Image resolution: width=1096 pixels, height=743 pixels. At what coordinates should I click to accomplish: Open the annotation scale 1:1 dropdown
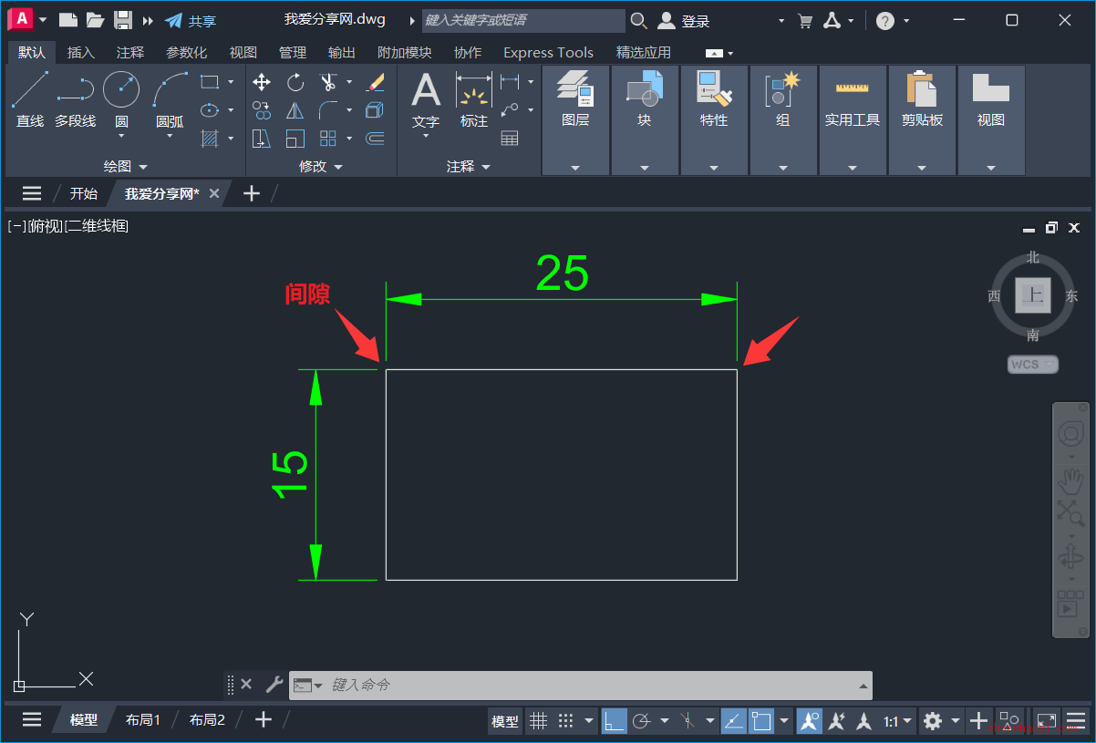coord(897,721)
